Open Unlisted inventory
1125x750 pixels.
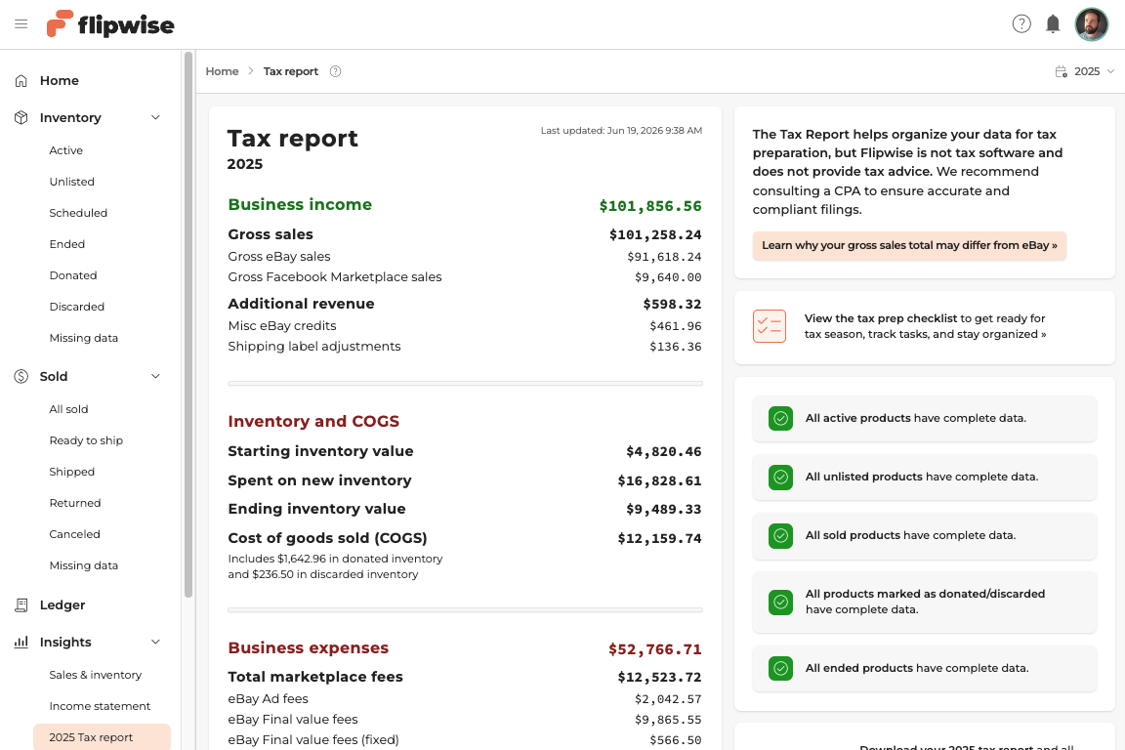click(71, 182)
